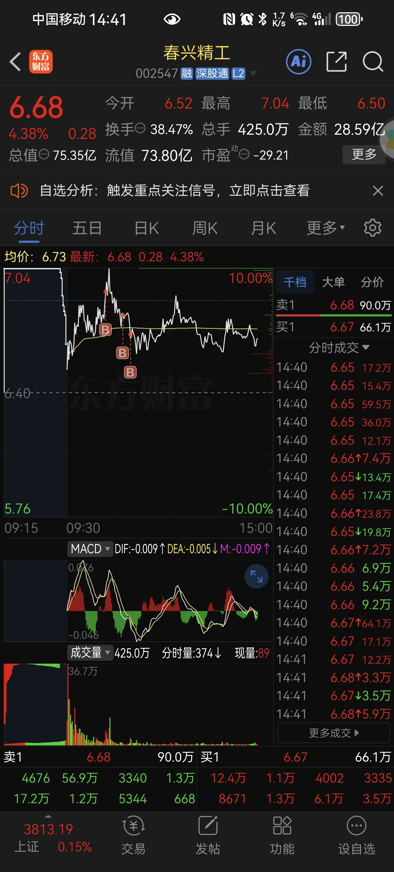Open the Ai assistant icon
Viewport: 394px width, 872px height.
click(x=298, y=62)
